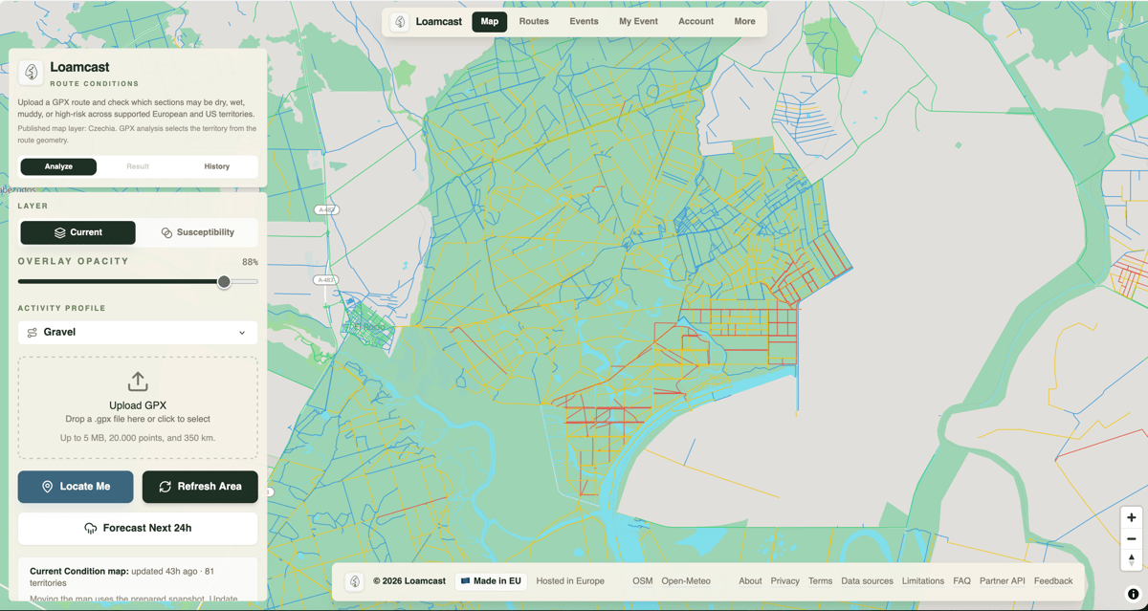Click the upload arrow icon in the GPX dropzone
The height and width of the screenshot is (611, 1148).
(x=138, y=382)
